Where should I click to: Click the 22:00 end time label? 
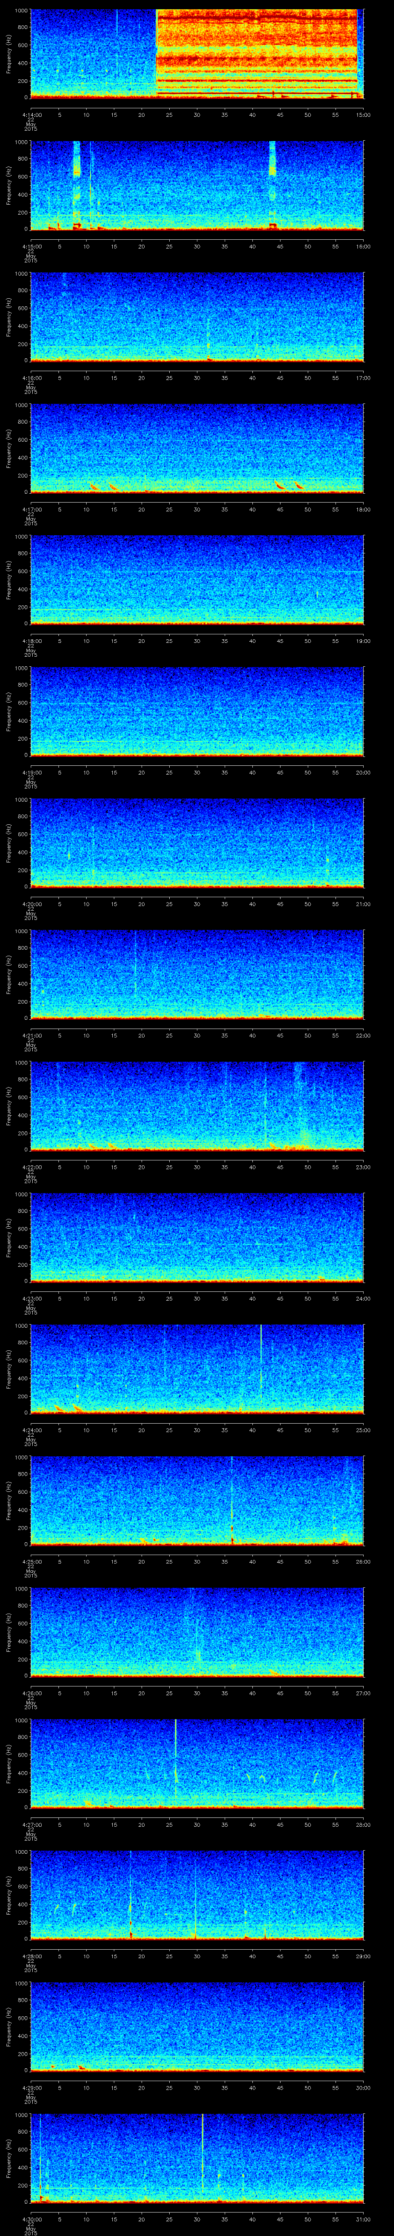tap(363, 1035)
